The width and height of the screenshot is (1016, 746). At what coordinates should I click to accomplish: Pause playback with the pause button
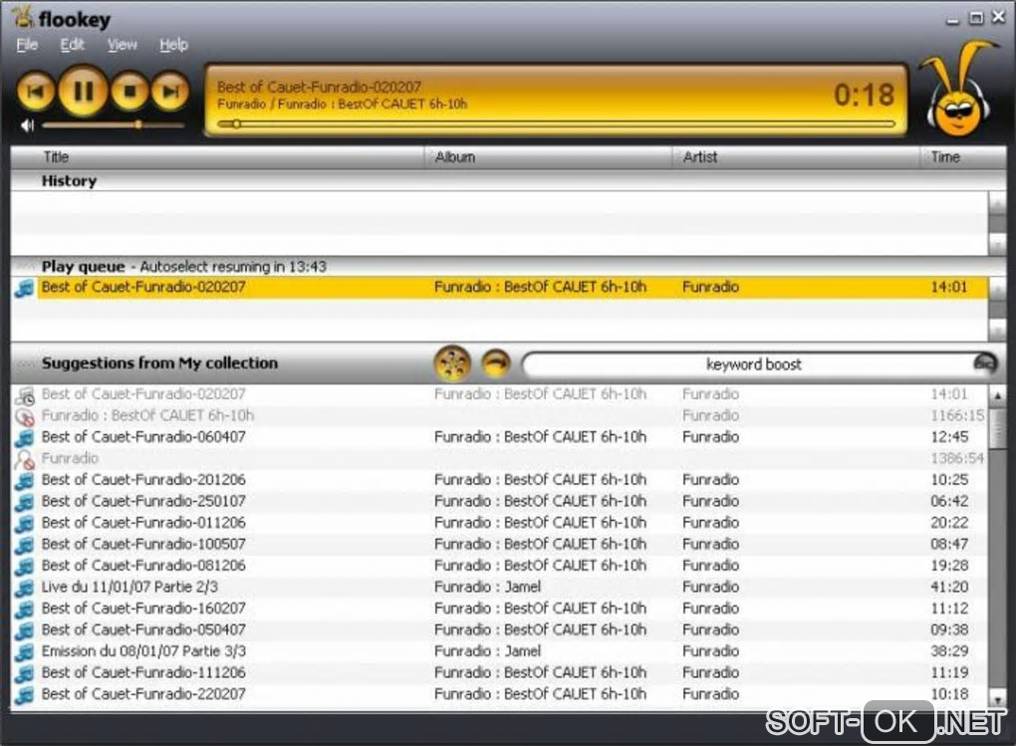[x=83, y=91]
